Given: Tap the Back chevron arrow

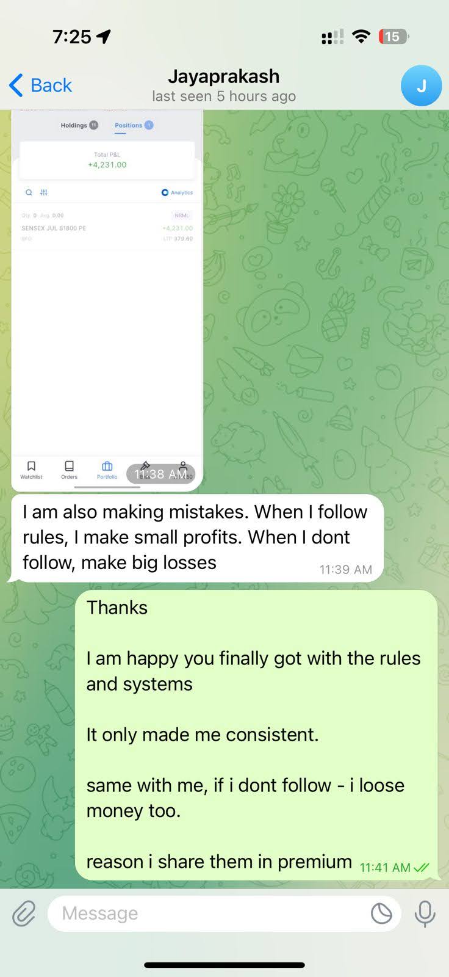Looking at the screenshot, I should click(16, 85).
